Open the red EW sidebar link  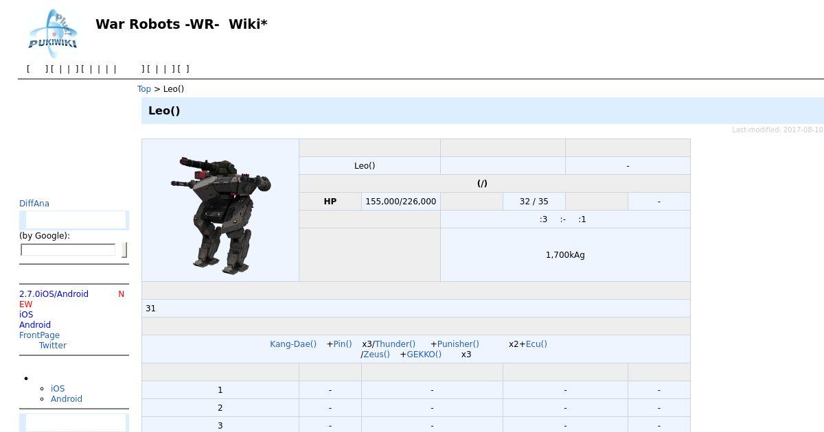click(x=26, y=304)
